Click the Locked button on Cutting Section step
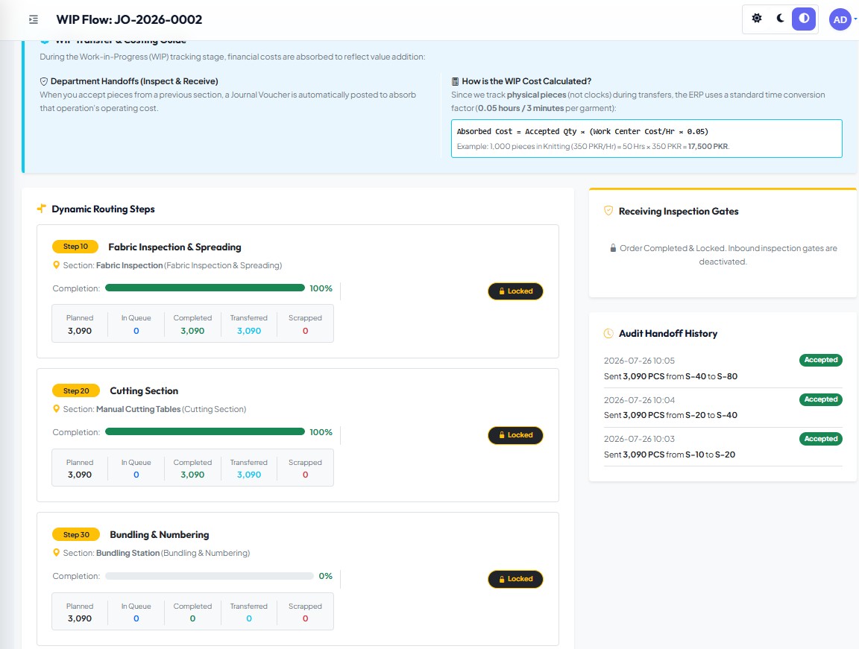The height and width of the screenshot is (649, 859). pos(515,435)
